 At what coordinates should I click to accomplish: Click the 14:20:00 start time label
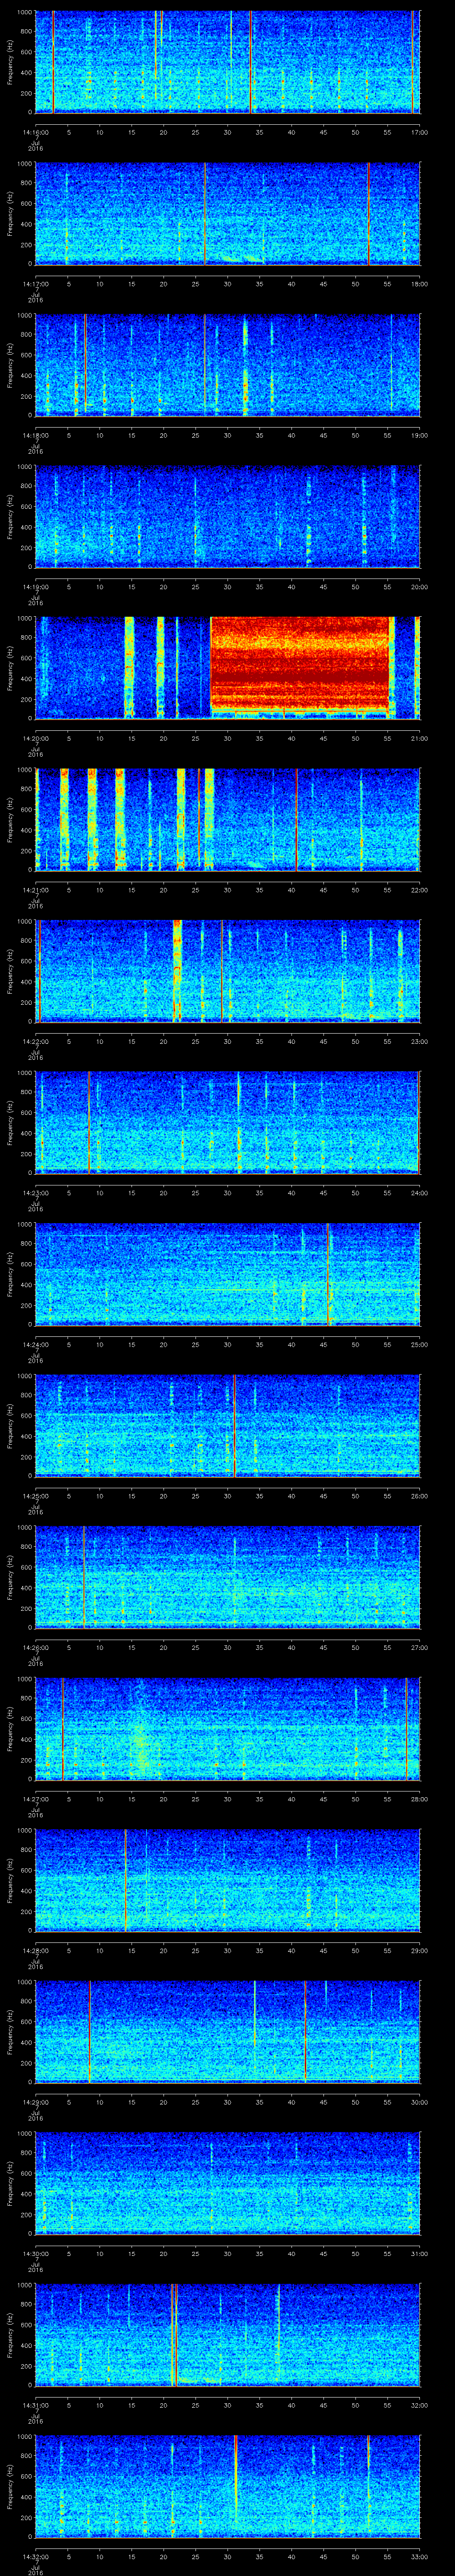[35, 738]
